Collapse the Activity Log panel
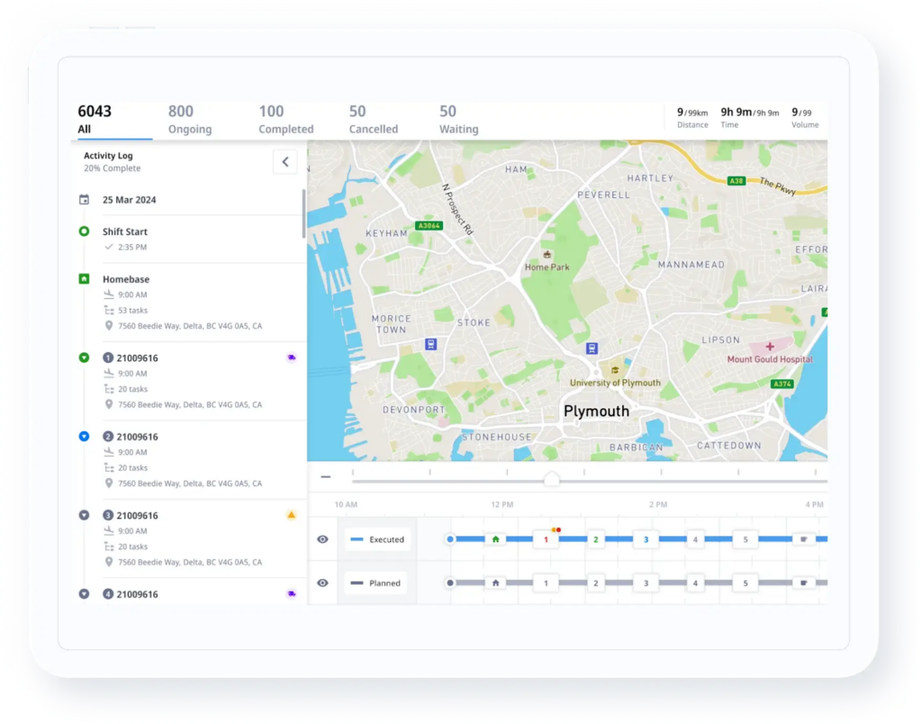This screenshot has width=922, height=724. pos(285,162)
